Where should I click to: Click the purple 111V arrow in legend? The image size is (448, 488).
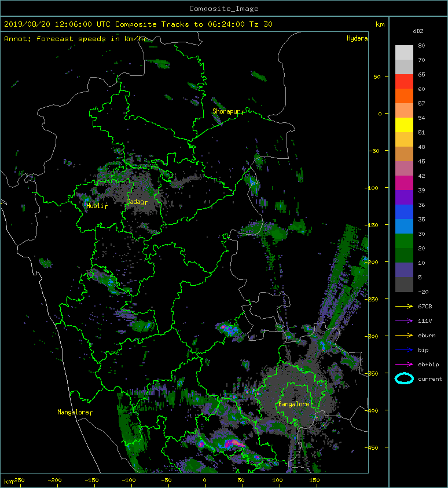point(404,321)
